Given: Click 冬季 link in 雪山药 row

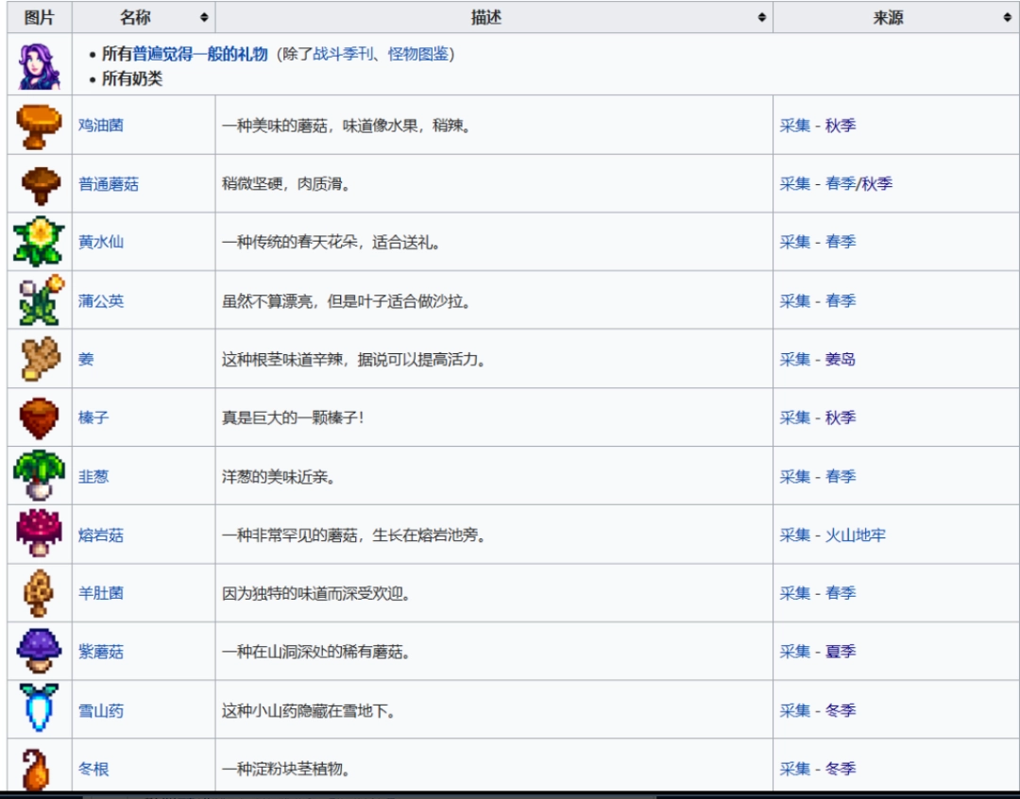Looking at the screenshot, I should tap(841, 710).
